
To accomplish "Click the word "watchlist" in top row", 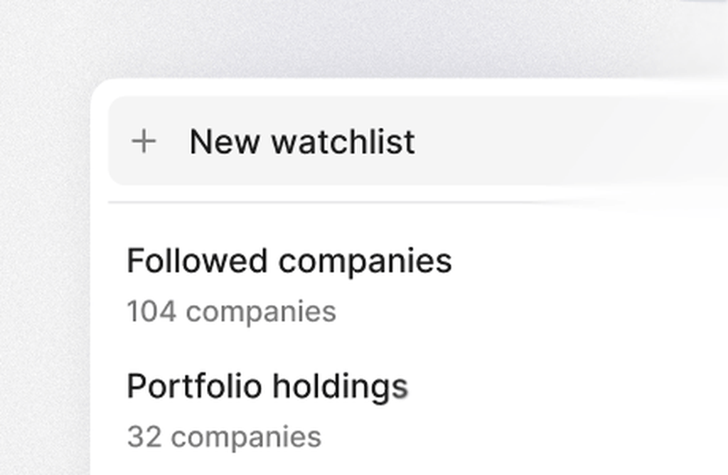I will tap(343, 142).
